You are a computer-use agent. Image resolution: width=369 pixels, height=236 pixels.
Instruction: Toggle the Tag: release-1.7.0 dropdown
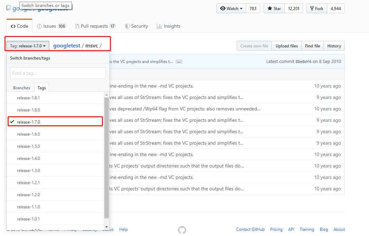point(28,46)
